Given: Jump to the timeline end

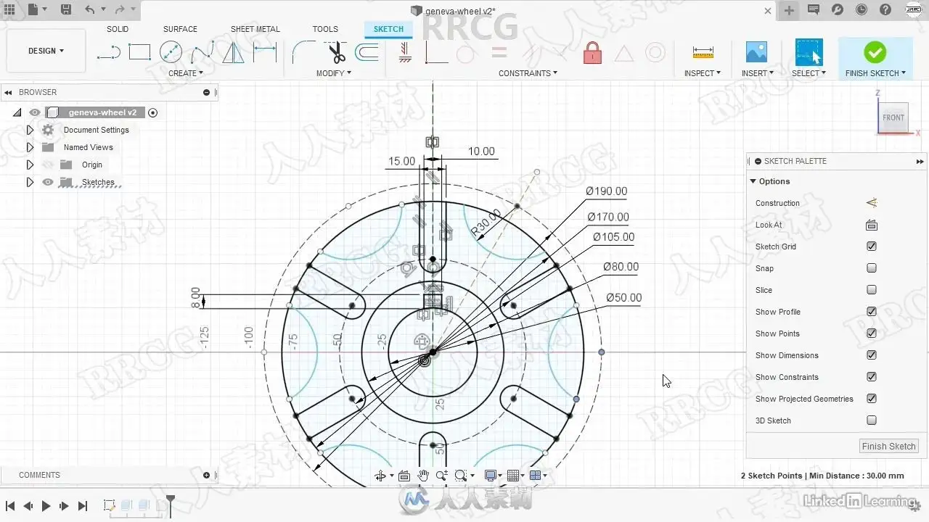Looking at the screenshot, I should click(x=83, y=506).
